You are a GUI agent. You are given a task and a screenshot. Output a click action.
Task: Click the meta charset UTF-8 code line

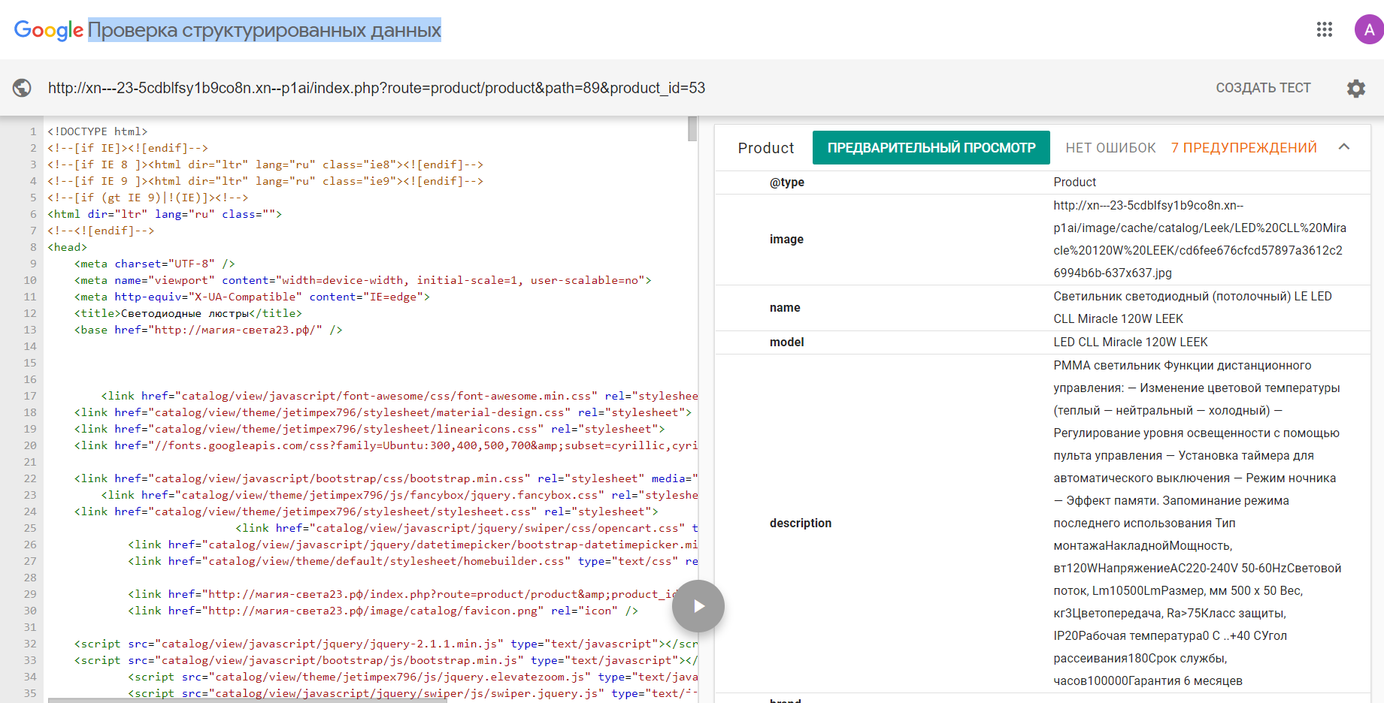pyautogui.click(x=155, y=264)
